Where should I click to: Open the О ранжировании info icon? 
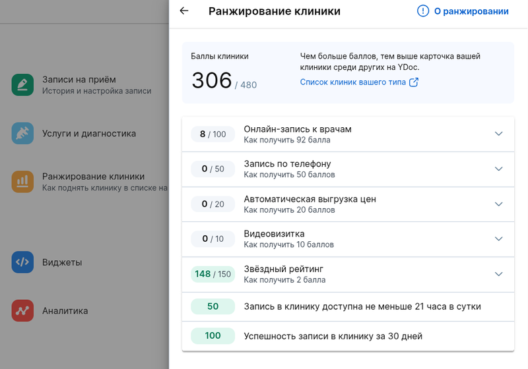(423, 11)
